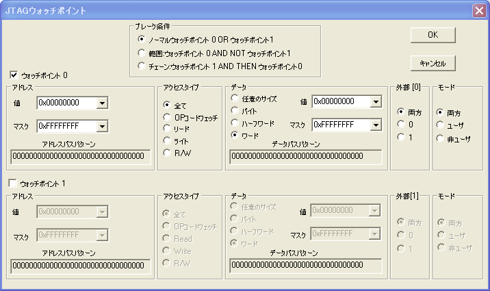Image resolution: width=490 pixels, height=291 pixels.
Task: Select R/W access type for watchpoint 0
Action: [x=167, y=153]
